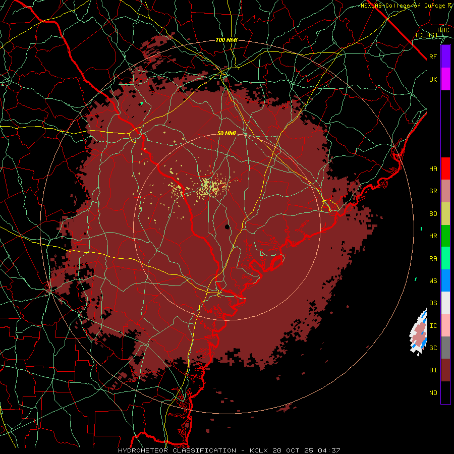454x454 pixels.
Task: Select the gray GC legend swatch
Action: (445, 348)
